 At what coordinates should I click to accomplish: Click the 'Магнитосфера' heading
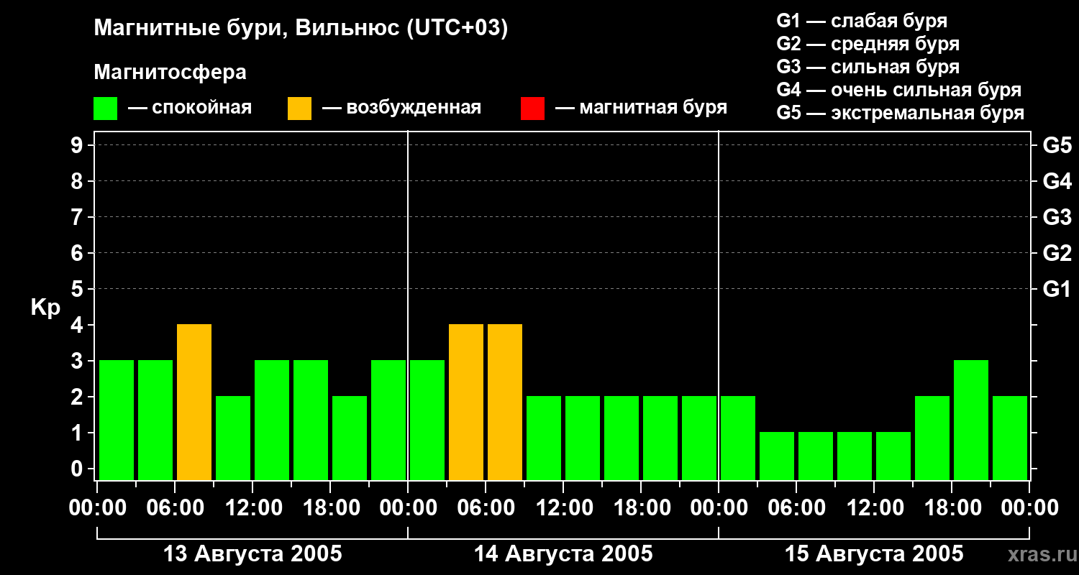pos(170,73)
